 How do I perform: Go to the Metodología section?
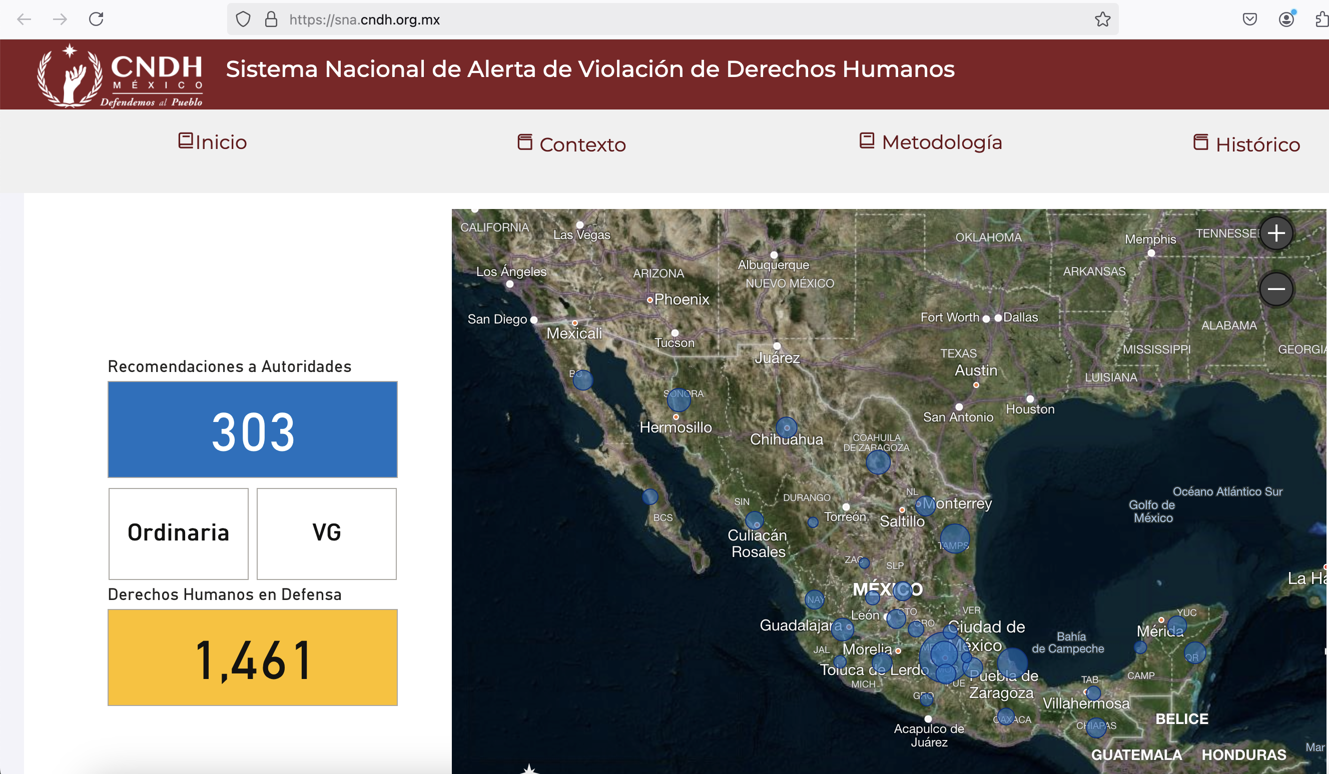coord(931,142)
